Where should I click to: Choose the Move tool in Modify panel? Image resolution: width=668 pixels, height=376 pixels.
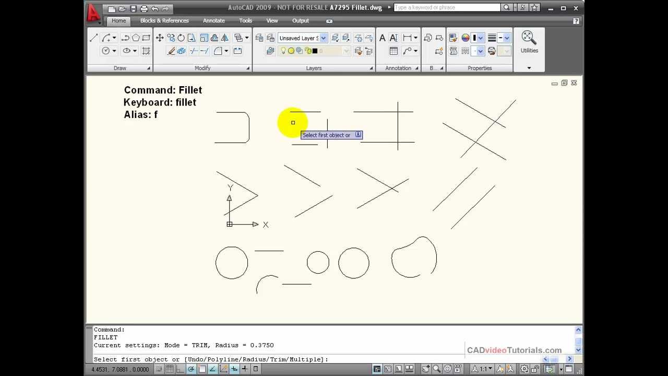160,38
